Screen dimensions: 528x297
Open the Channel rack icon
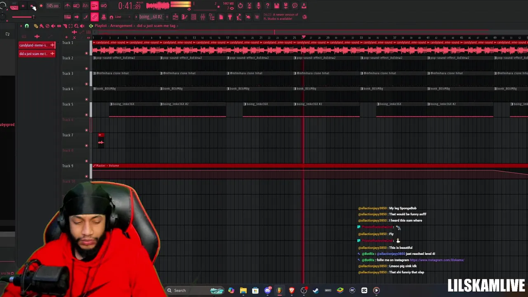(193, 17)
